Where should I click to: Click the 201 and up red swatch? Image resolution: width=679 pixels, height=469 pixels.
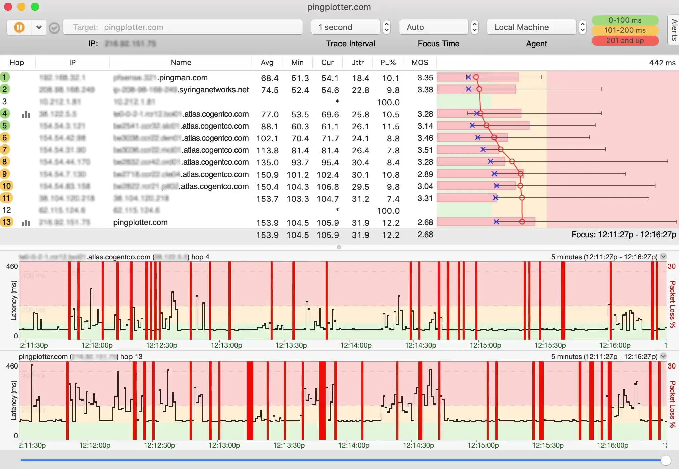(x=625, y=40)
